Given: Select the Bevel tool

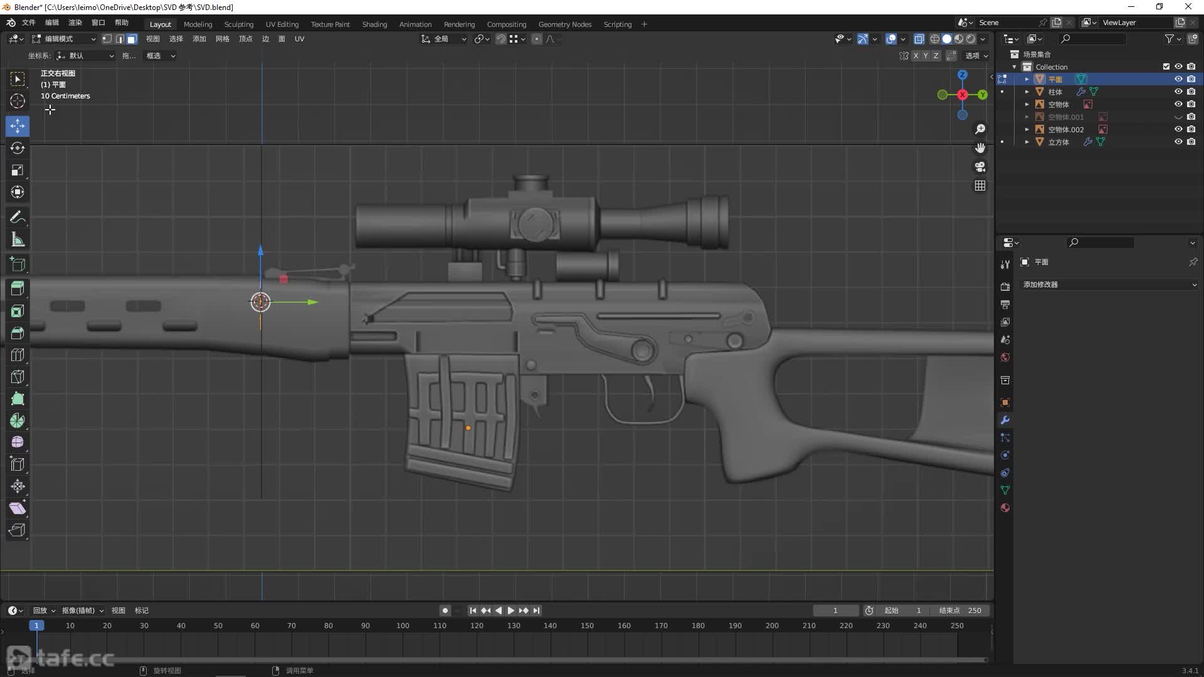Looking at the screenshot, I should click(x=18, y=333).
